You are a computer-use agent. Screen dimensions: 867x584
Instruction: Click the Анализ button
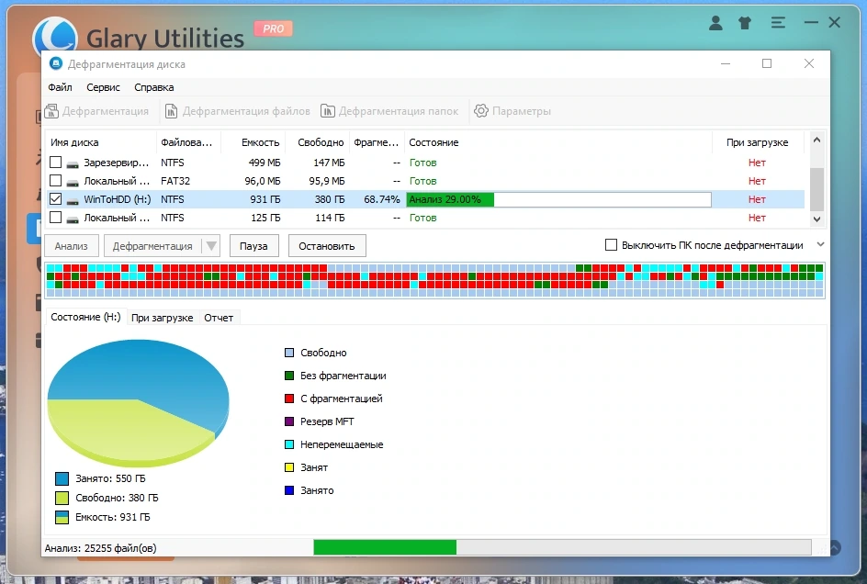point(72,246)
